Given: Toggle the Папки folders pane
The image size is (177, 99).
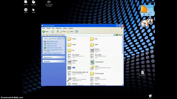Looking at the screenshot, I should tap(70, 32).
